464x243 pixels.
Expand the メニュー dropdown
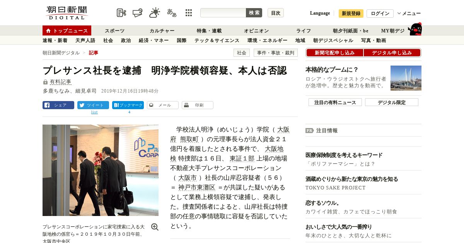409,13
